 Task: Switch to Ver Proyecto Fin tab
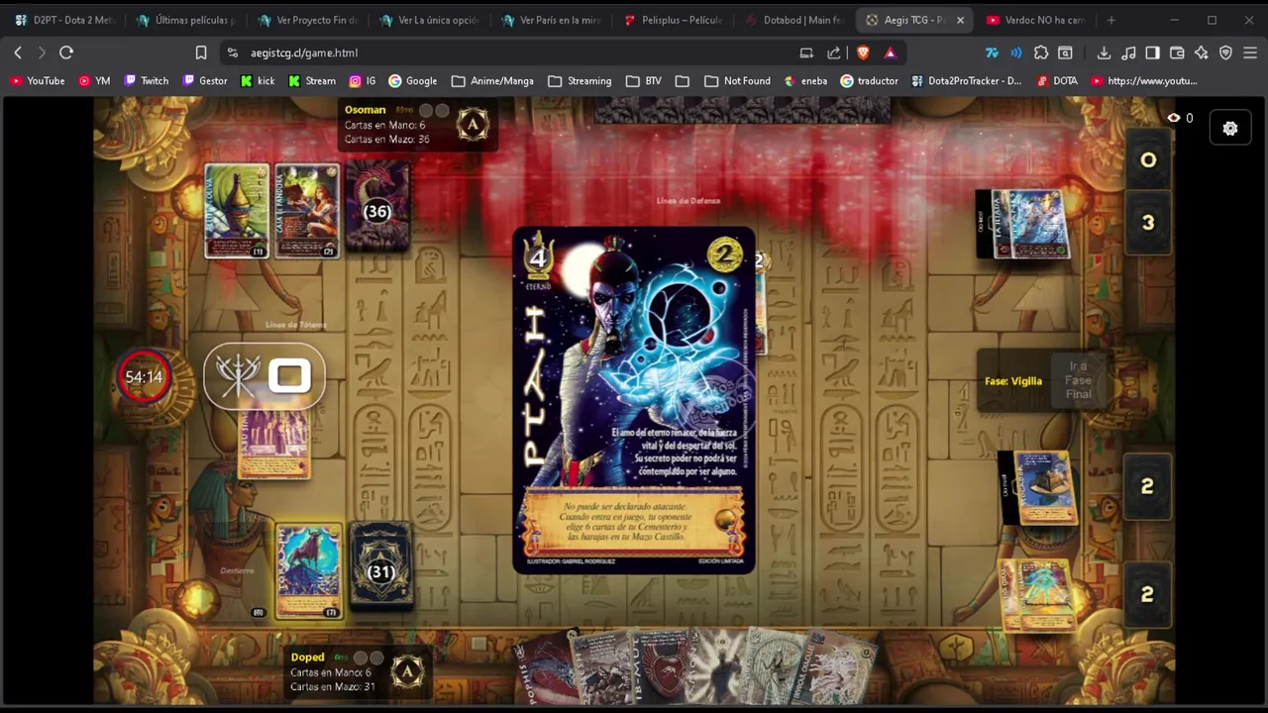[x=308, y=20]
